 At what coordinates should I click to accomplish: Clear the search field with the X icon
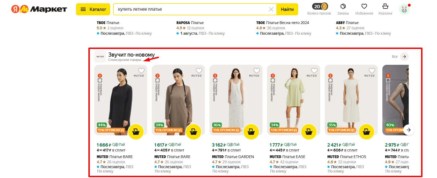(x=271, y=9)
